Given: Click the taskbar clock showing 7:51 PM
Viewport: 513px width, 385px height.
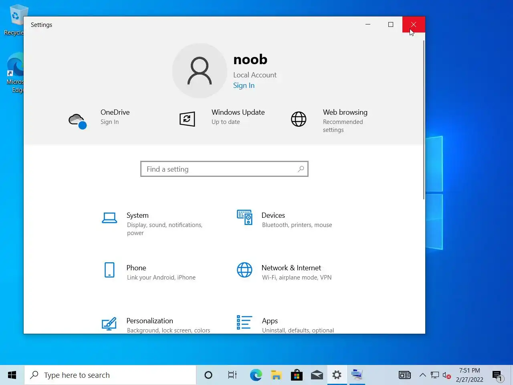Looking at the screenshot, I should tap(469, 375).
